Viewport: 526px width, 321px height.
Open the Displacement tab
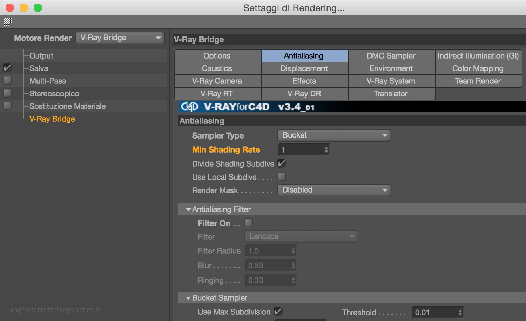(x=304, y=68)
